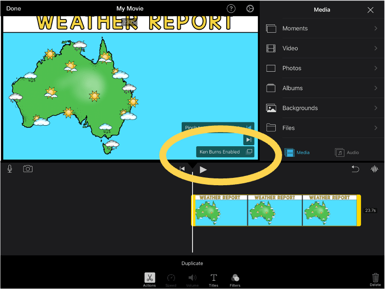Viewport: 386px width, 290px height.
Task: Expand Albums row chevron
Action: click(376, 88)
